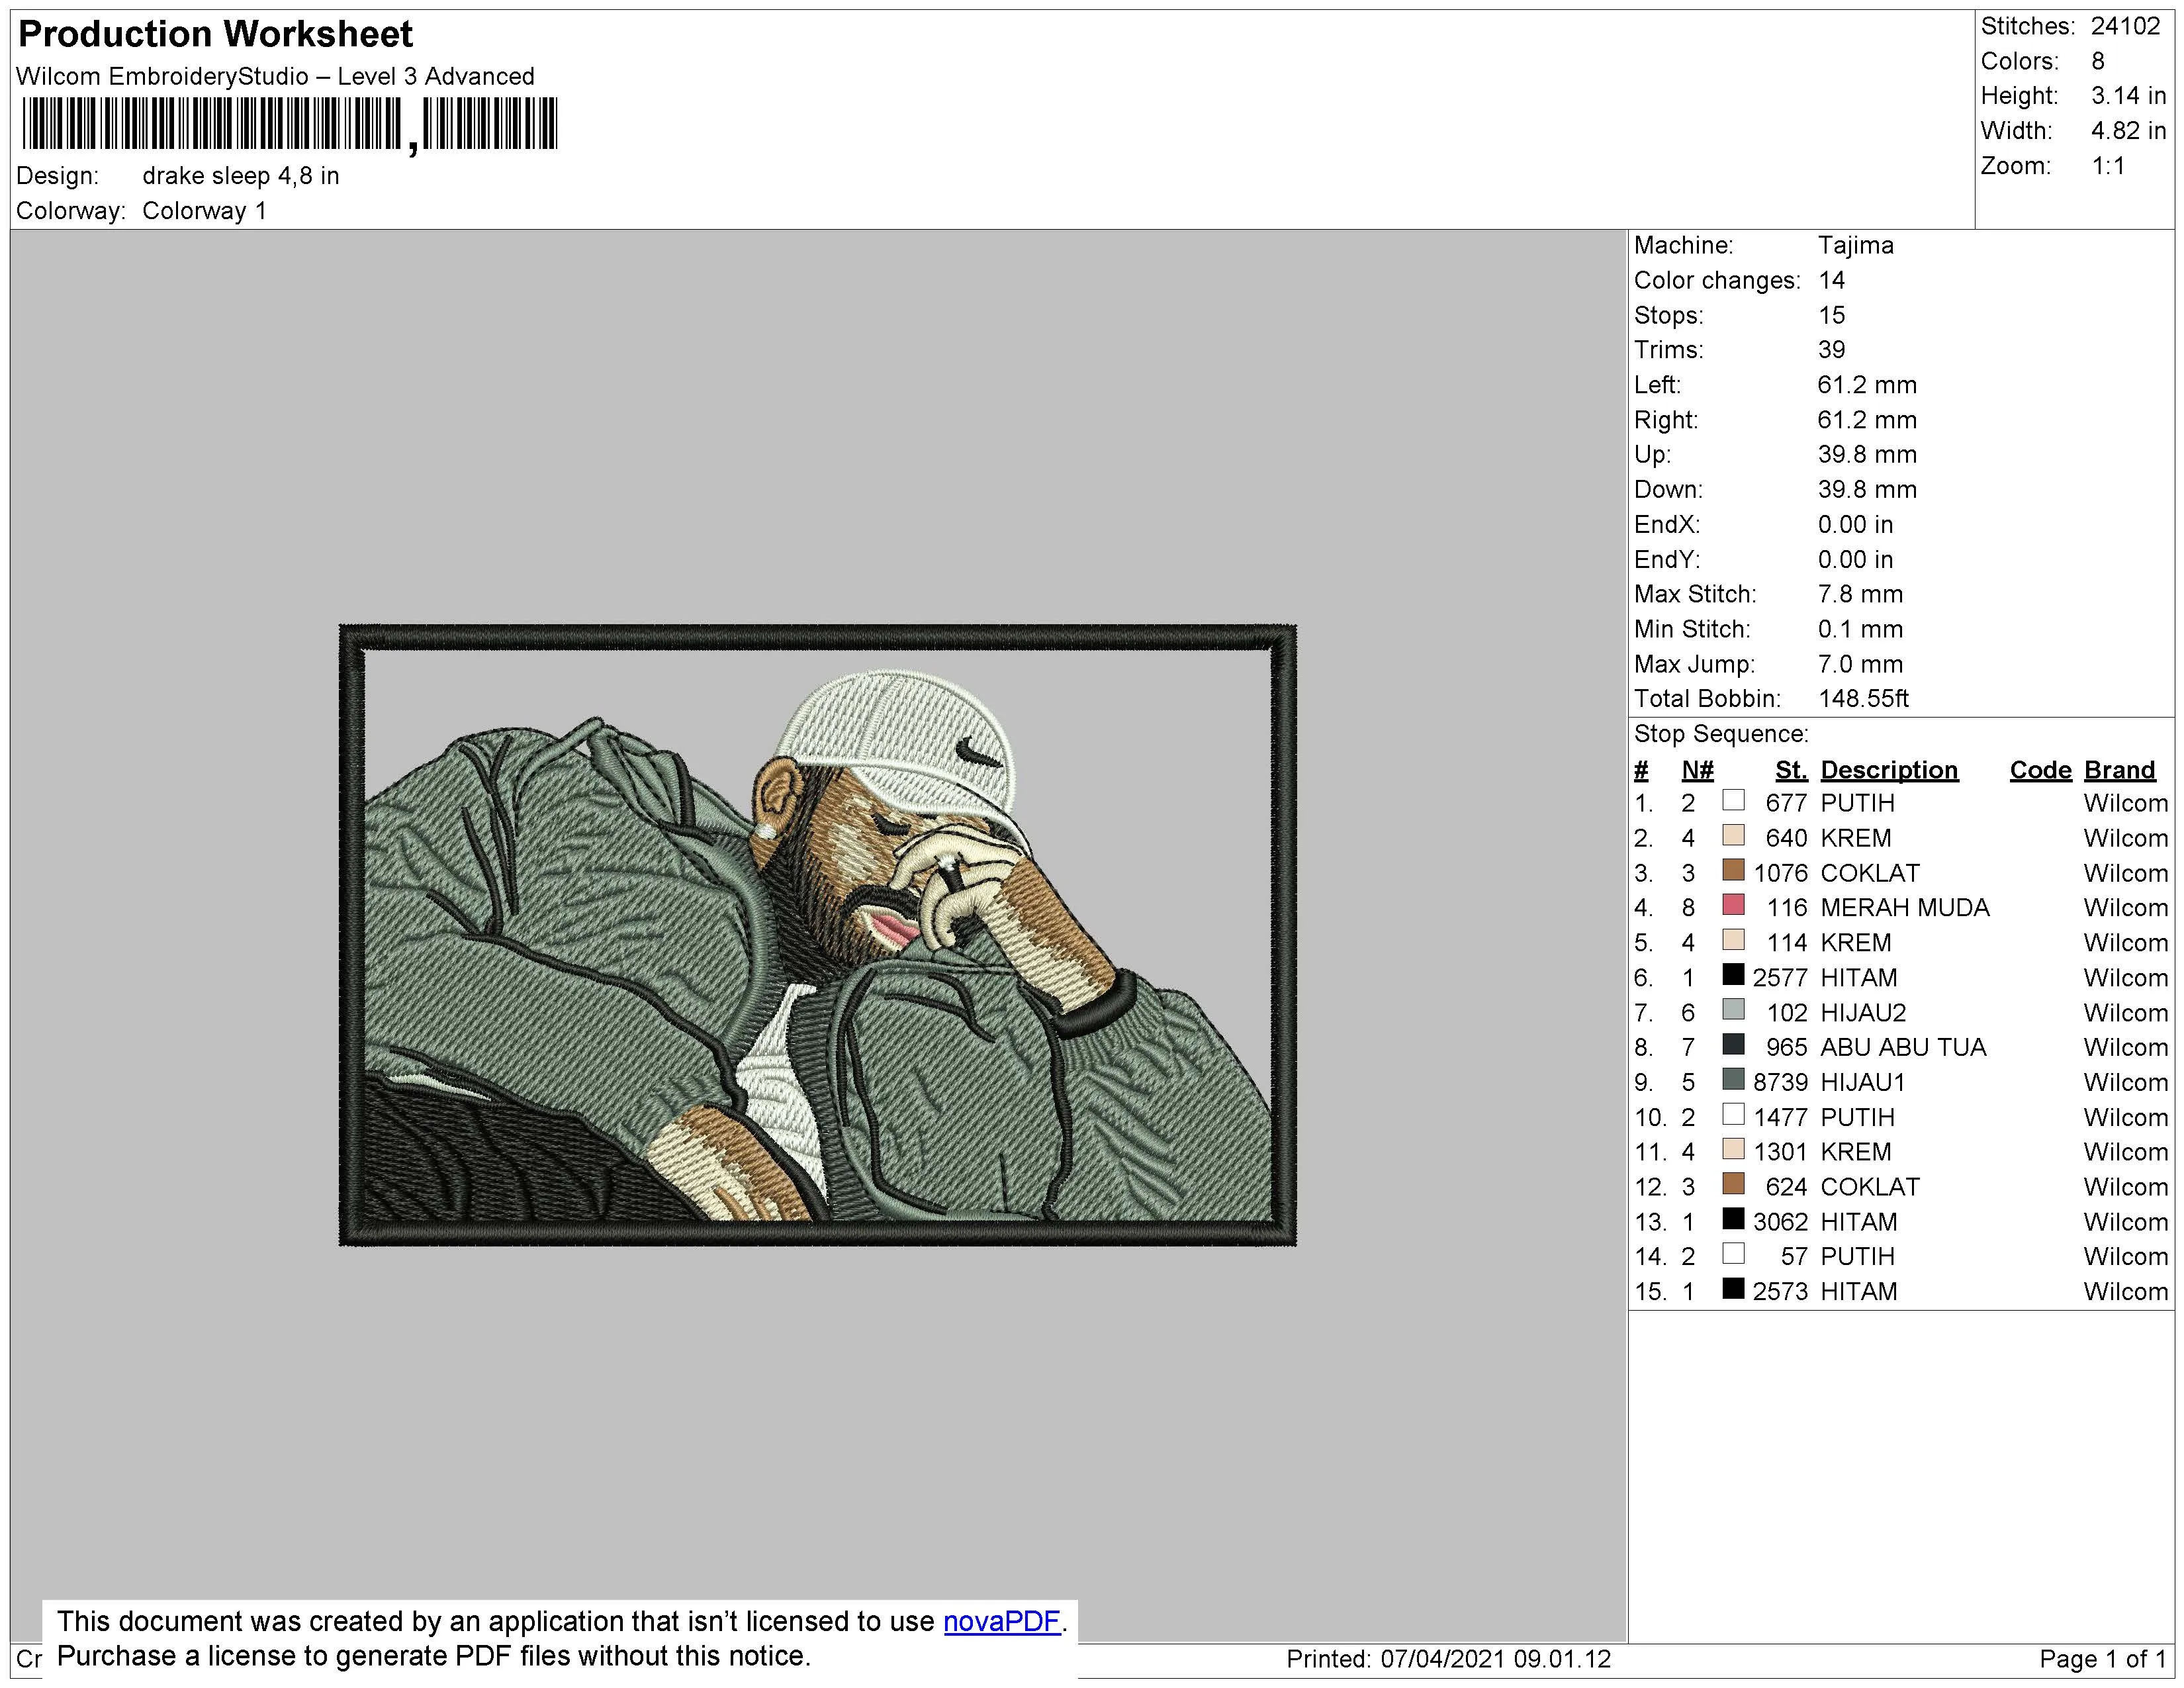The height and width of the screenshot is (1688, 2184).
Task: Select the EndX value 0.00 in
Action: pyautogui.click(x=1855, y=524)
